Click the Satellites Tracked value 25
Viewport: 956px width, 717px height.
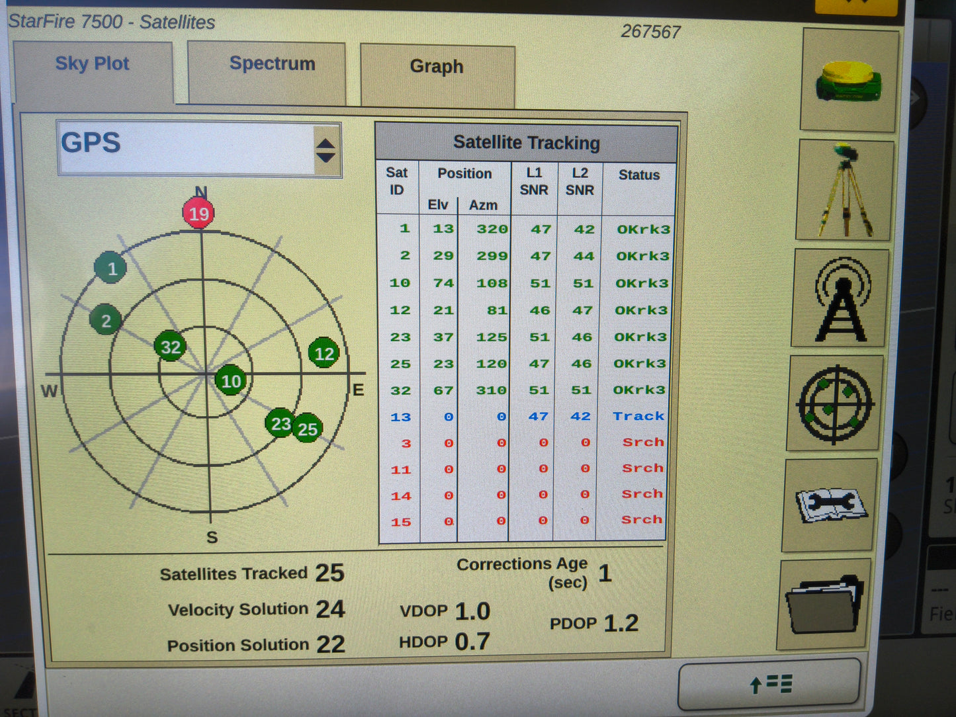(329, 573)
